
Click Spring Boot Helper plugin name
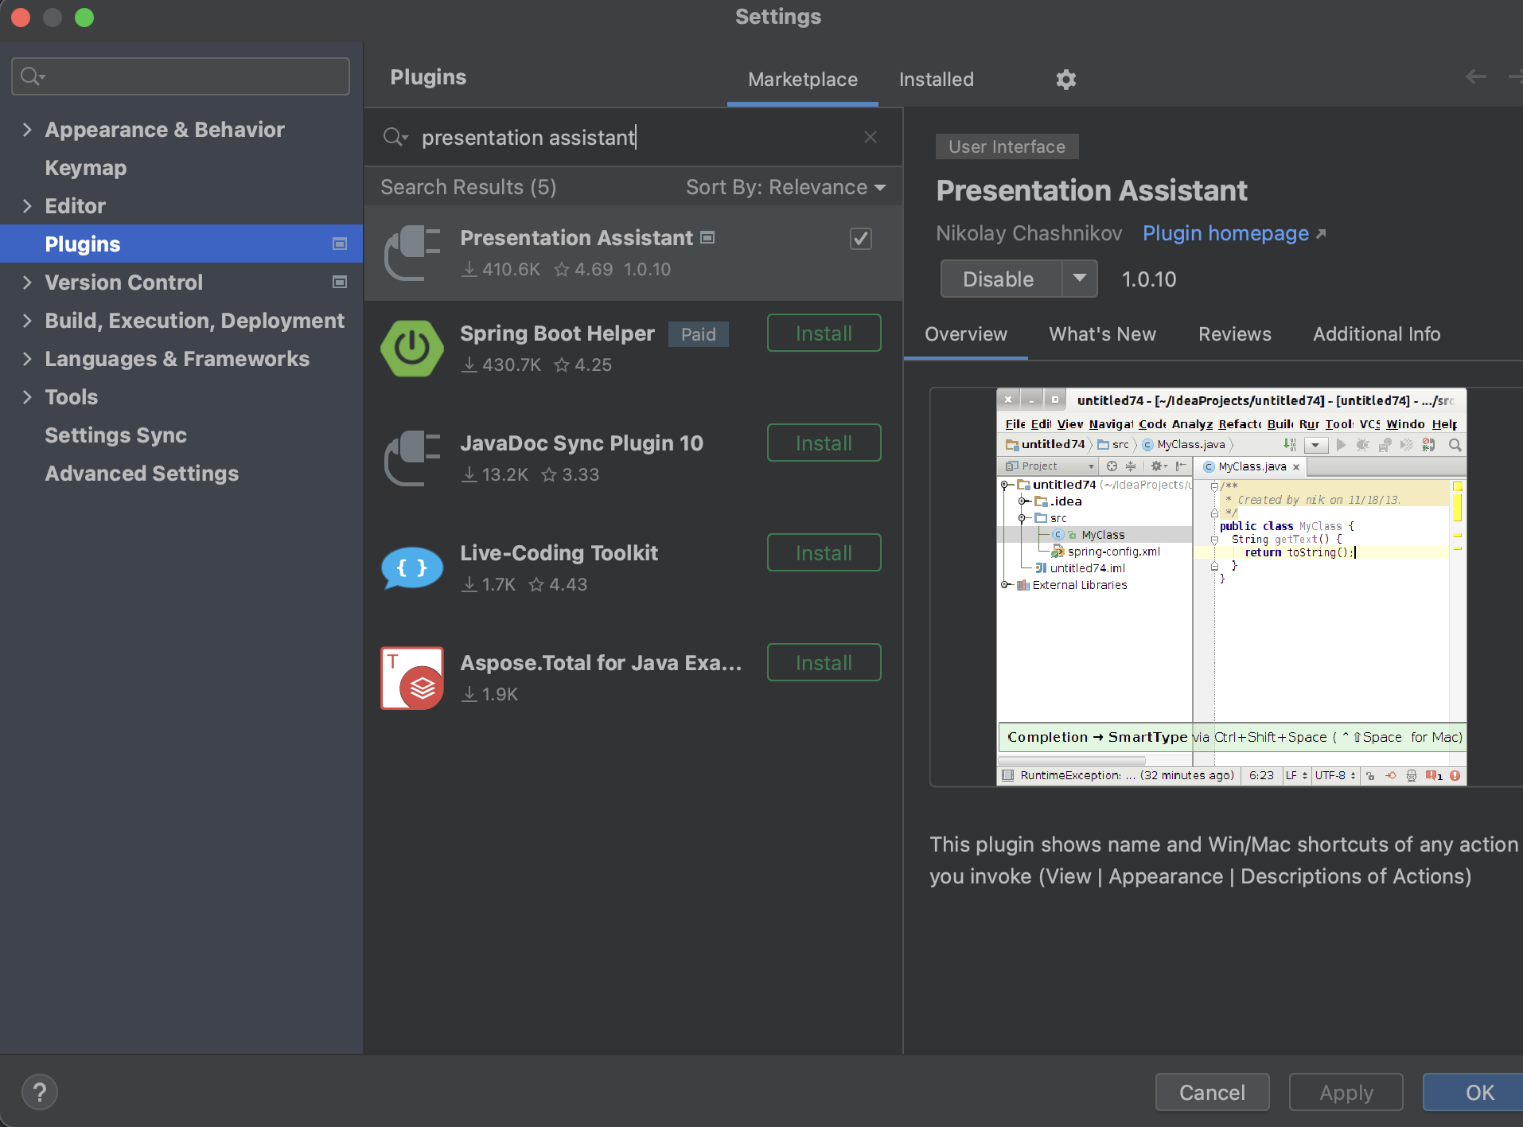[x=557, y=333]
